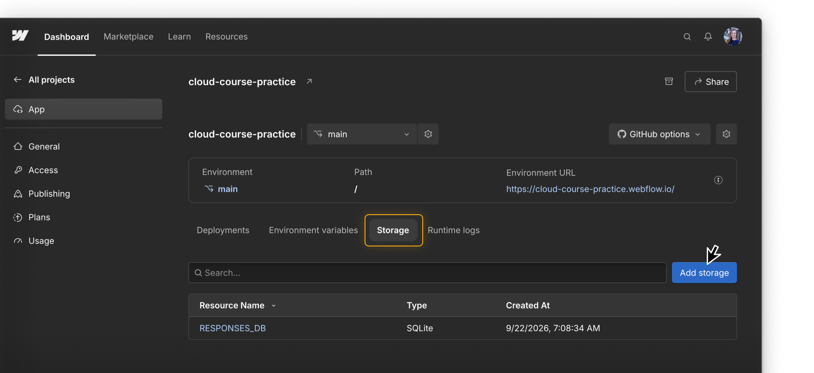
Task: Open Usage section in sidebar
Action: (x=34, y=241)
